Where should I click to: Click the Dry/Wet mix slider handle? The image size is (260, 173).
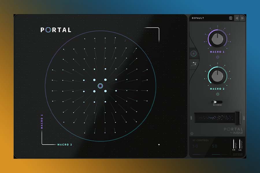pos(238,118)
